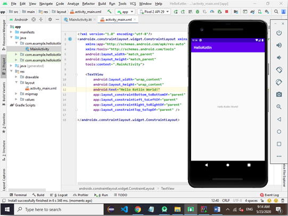Click the emulator Zoom magnifier icon
Screen dimensions: 288x216
279,107
